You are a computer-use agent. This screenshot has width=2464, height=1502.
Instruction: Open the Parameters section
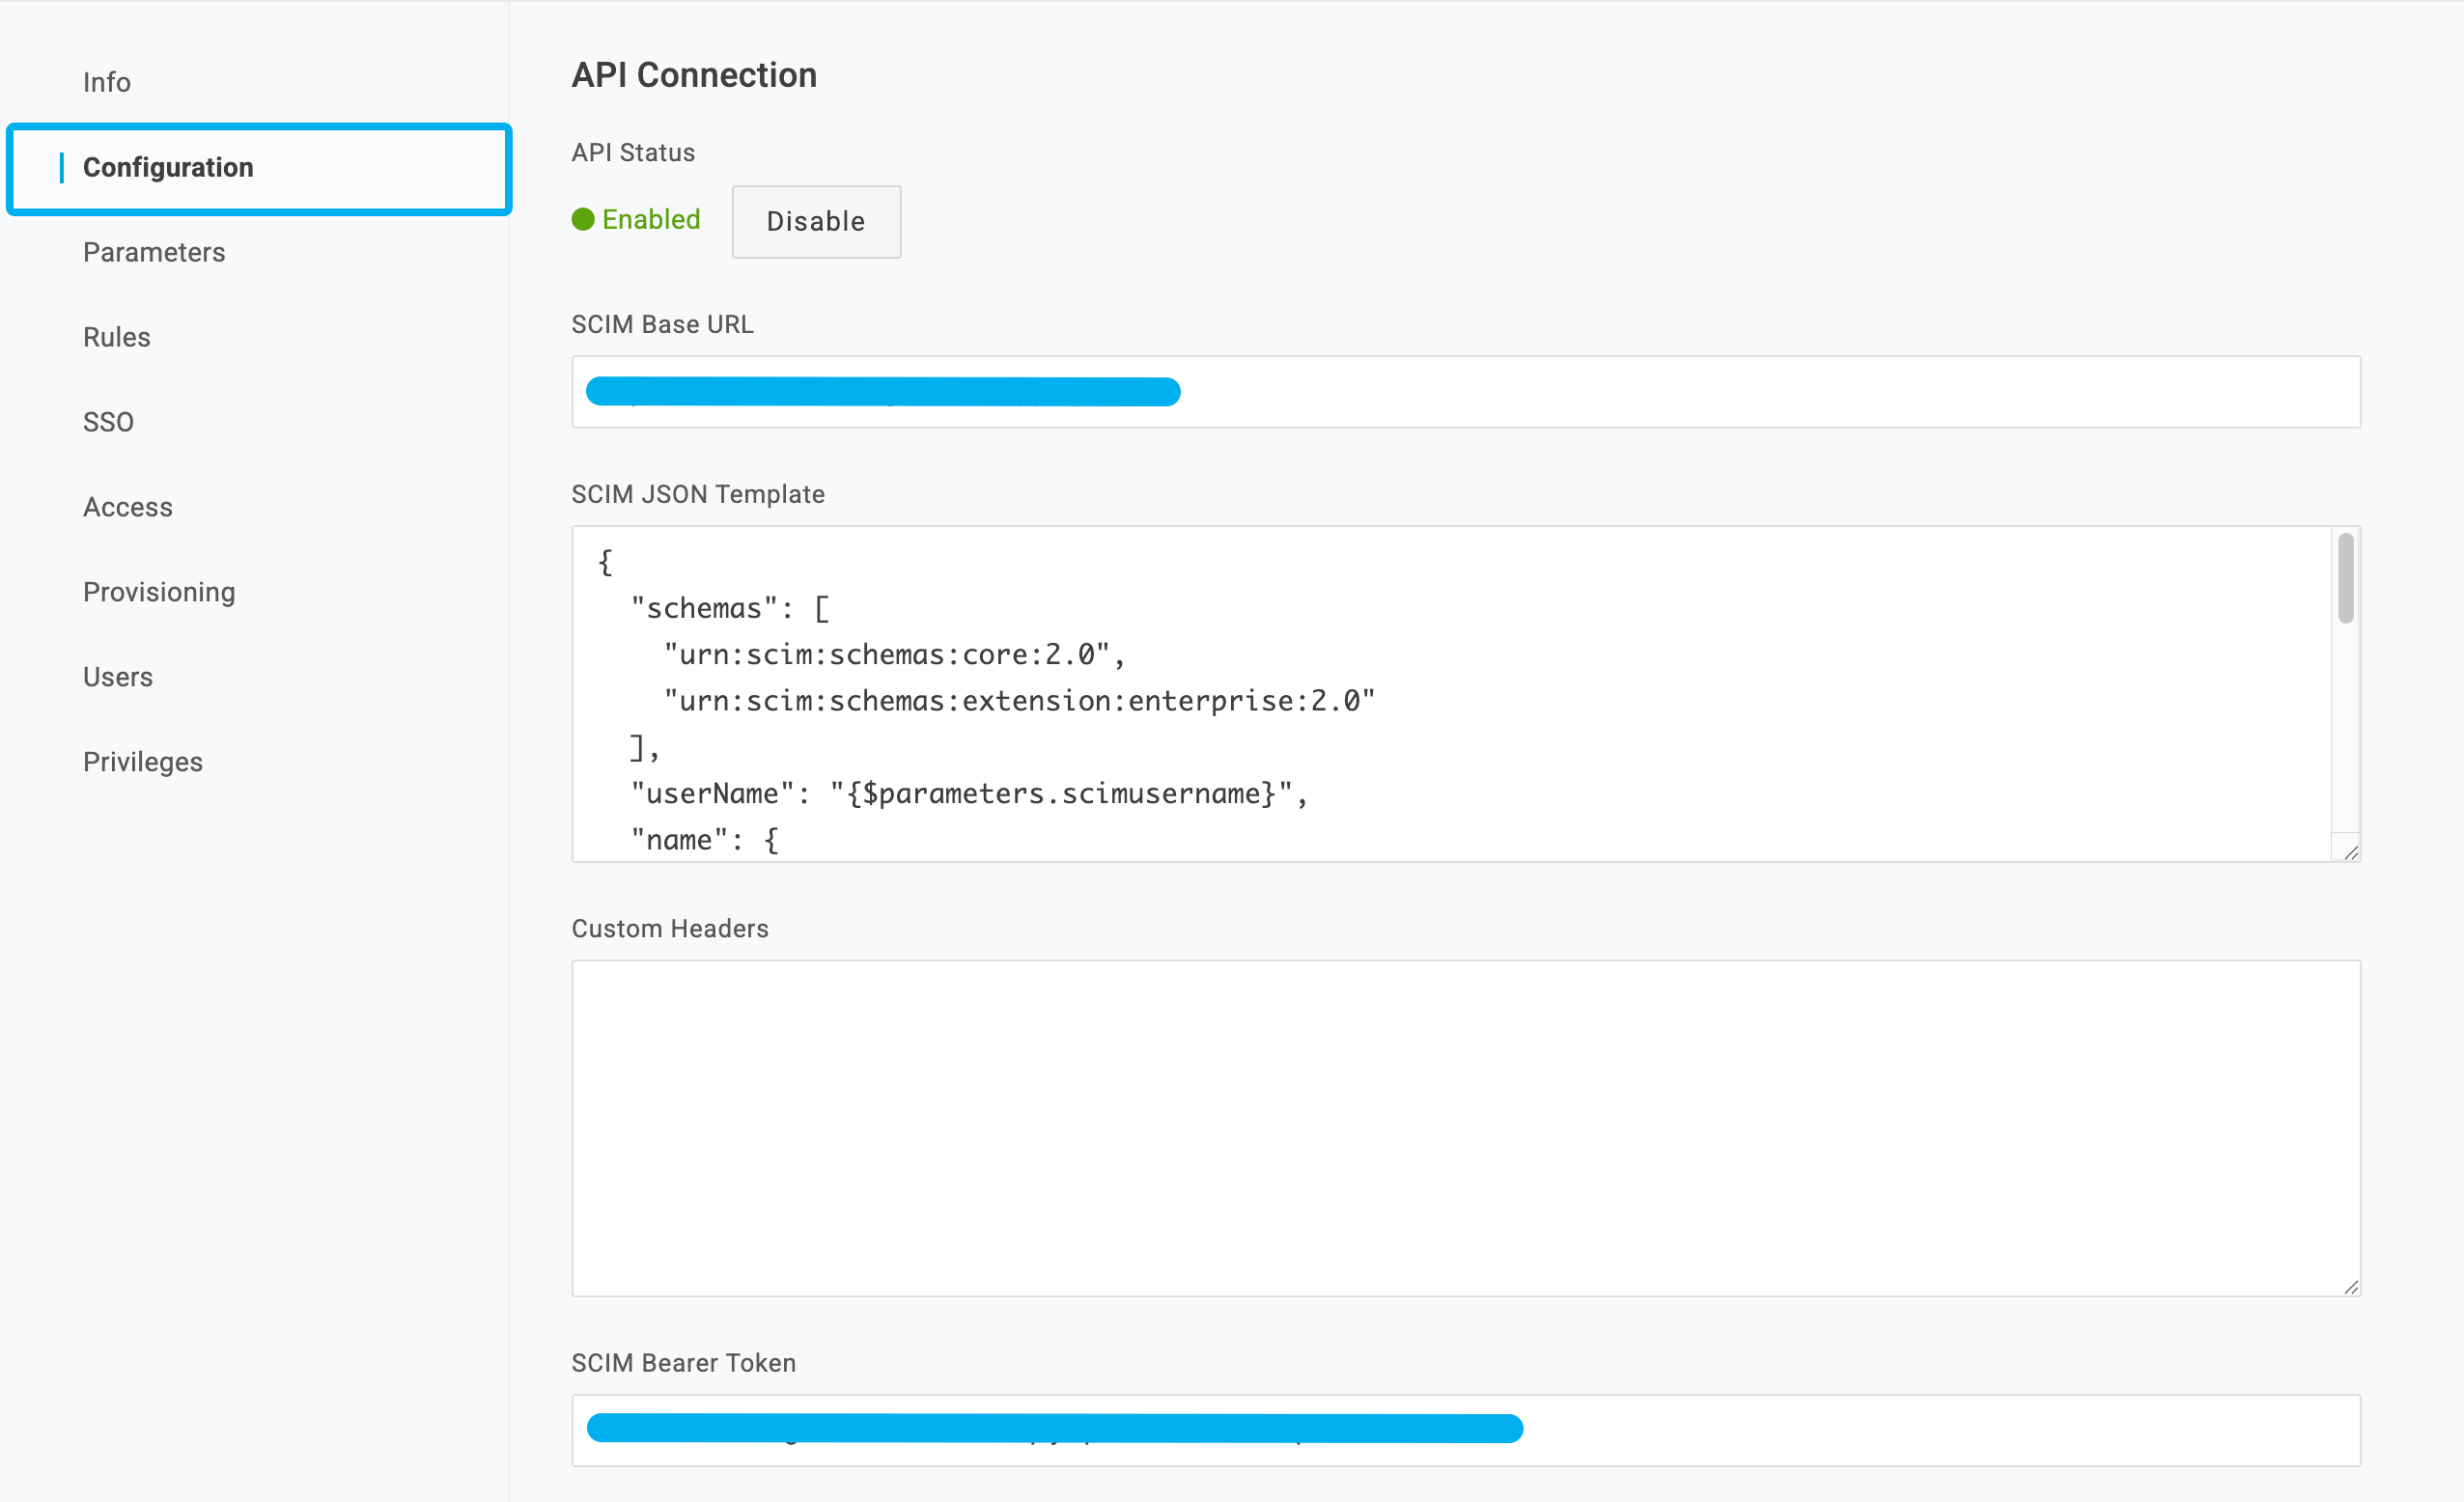tap(154, 252)
